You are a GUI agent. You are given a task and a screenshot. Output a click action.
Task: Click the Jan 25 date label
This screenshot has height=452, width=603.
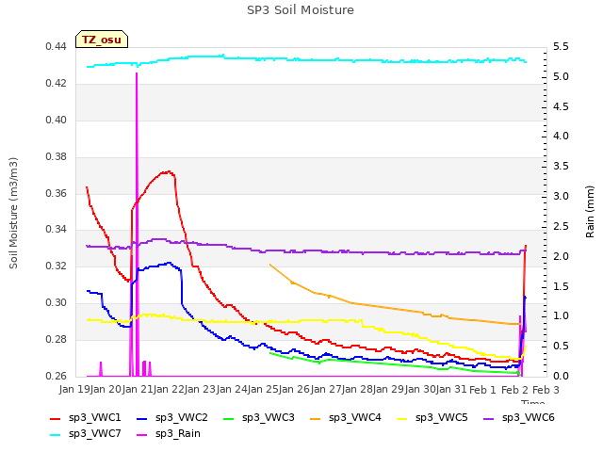[x=263, y=389]
